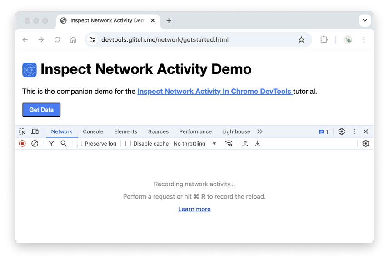
Task: Select the Inspect Network Activity browser tab
Action: (x=108, y=21)
